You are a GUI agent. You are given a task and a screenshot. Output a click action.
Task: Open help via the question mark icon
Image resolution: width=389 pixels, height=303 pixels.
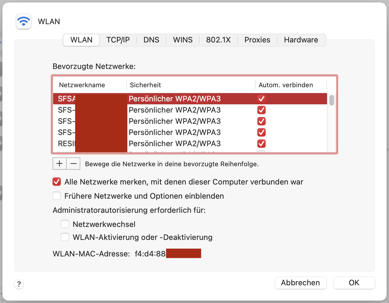tap(19, 284)
